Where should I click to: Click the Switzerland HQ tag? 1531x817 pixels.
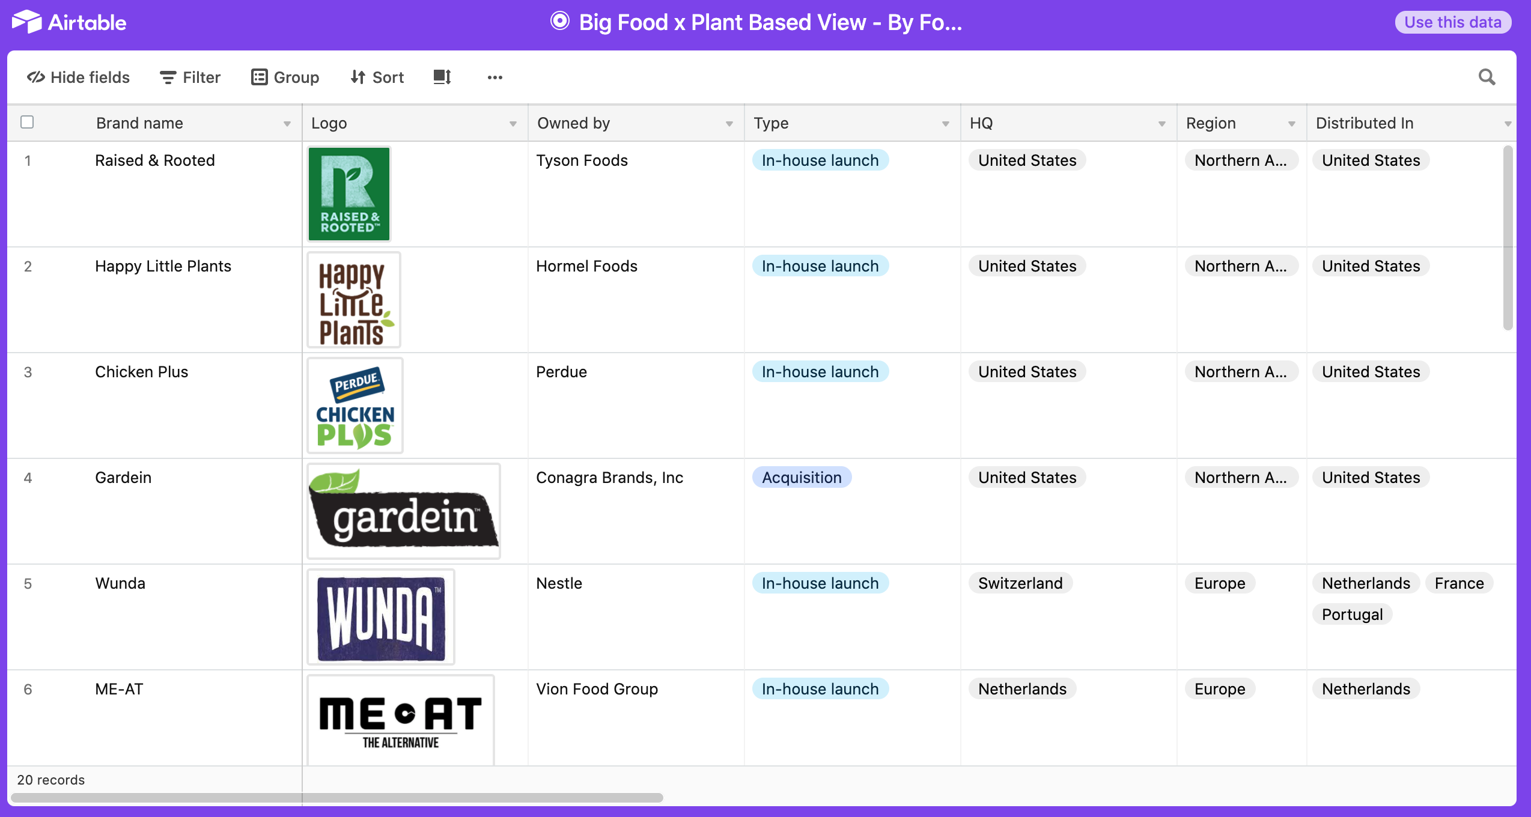tap(1020, 583)
